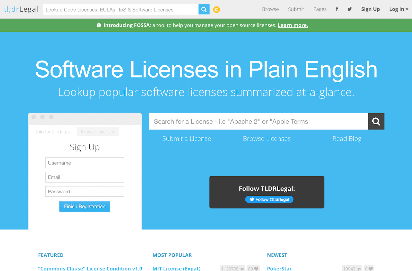412x271 pixels.
Task: Click the dark magnifier button beside license search
Action: [376, 121]
